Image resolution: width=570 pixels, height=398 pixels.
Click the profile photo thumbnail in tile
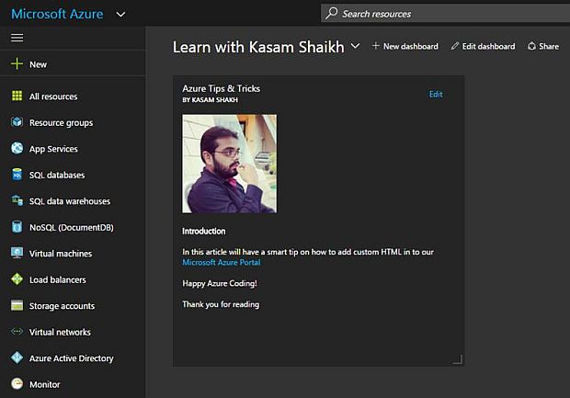coord(229,164)
